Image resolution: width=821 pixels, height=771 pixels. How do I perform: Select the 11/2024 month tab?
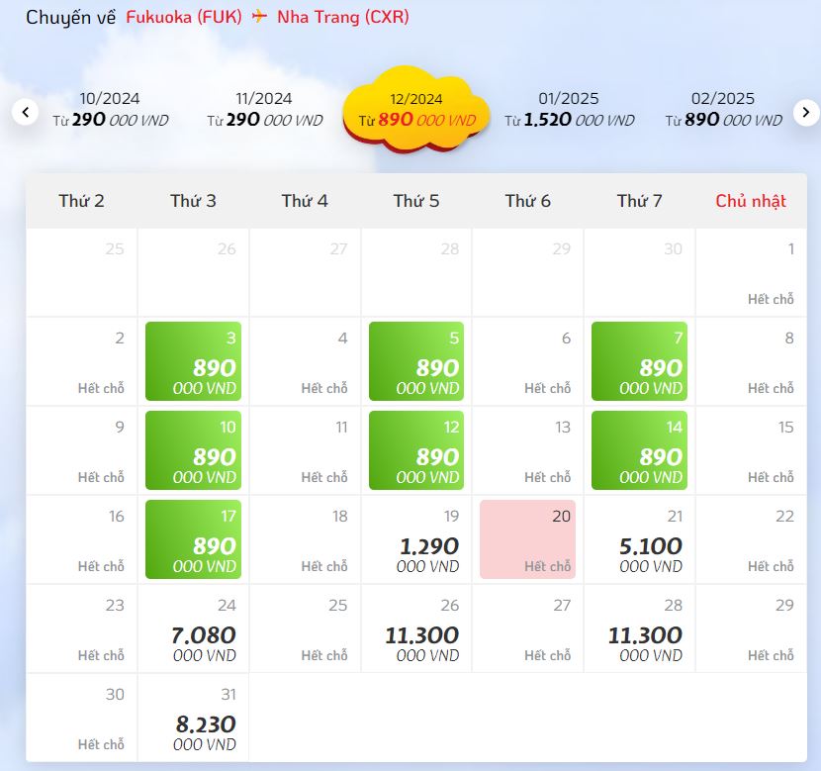tap(264, 110)
